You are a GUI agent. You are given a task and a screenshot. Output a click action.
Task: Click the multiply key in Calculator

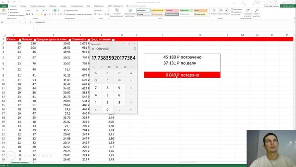tap(131, 88)
